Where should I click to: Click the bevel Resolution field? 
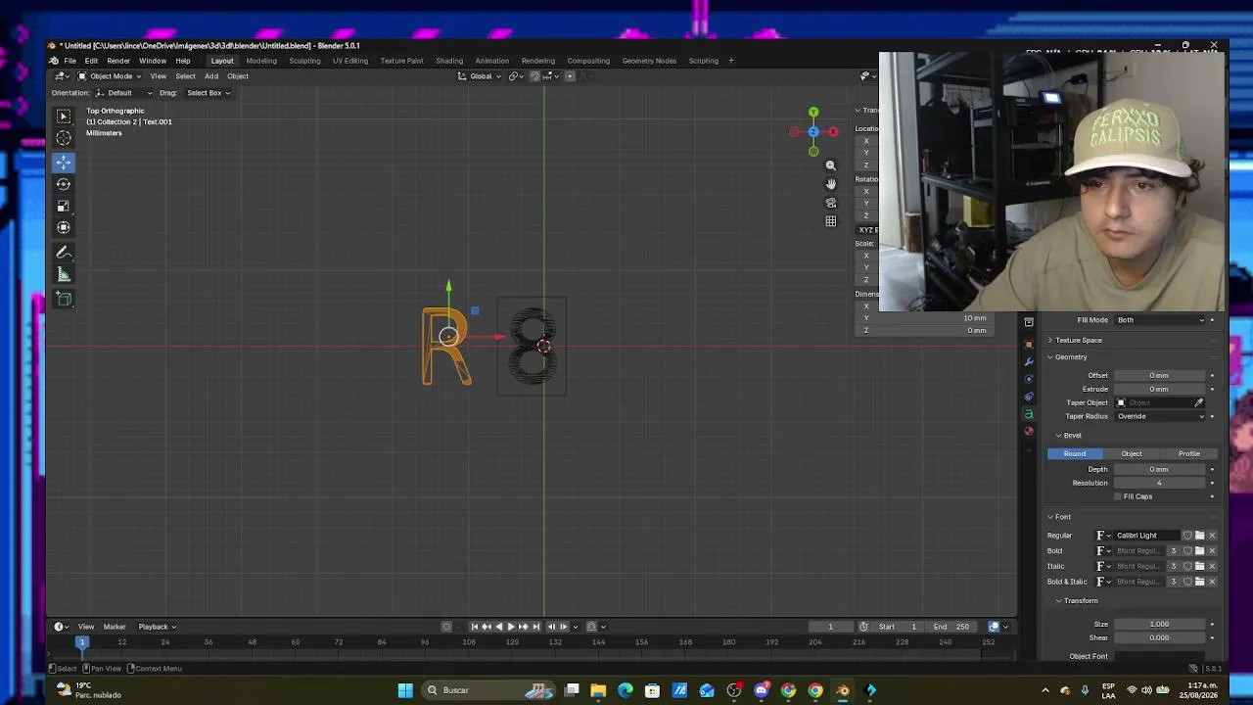[x=1162, y=483]
